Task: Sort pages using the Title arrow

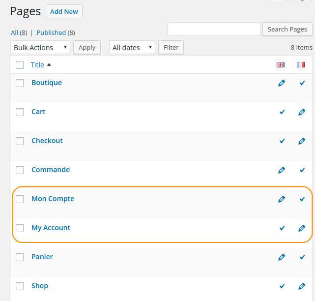Action: click(x=49, y=65)
